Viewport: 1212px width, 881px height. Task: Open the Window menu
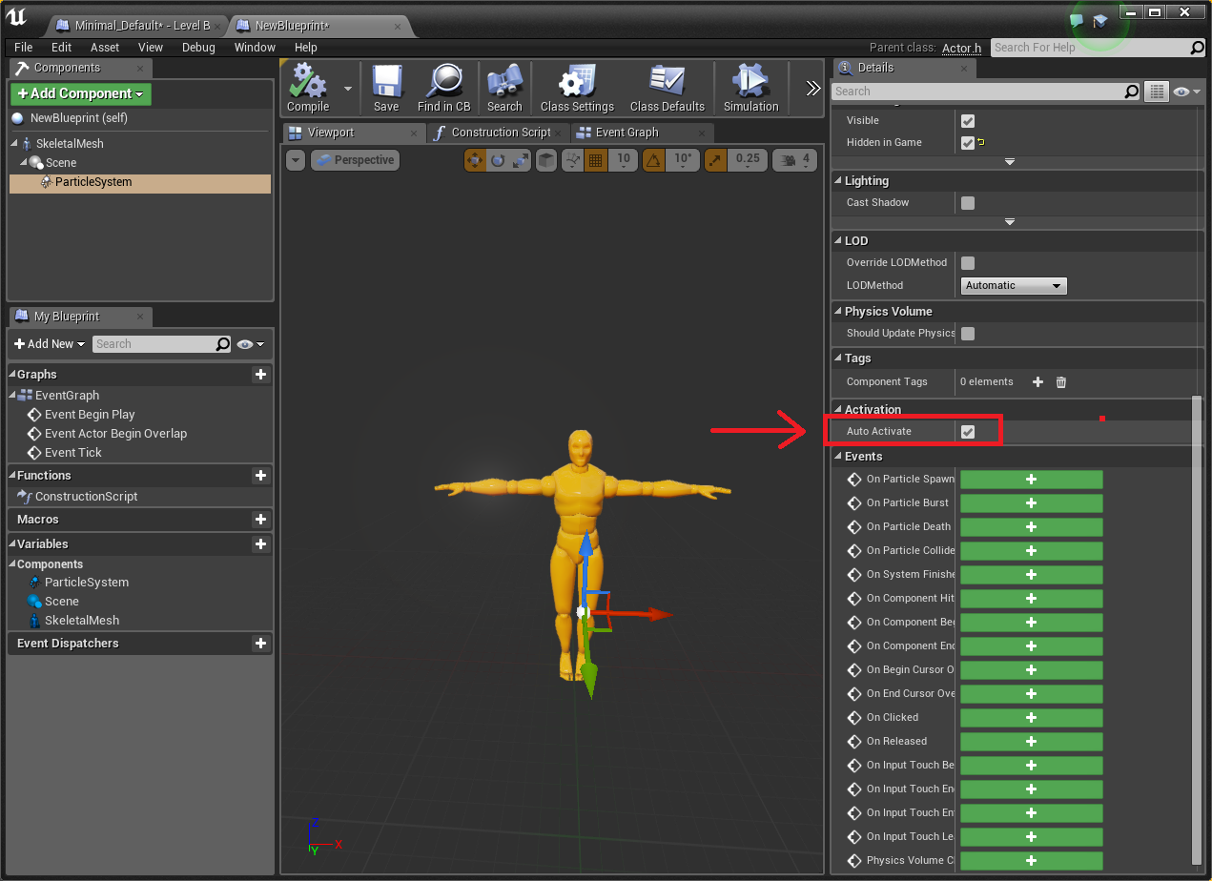click(255, 48)
